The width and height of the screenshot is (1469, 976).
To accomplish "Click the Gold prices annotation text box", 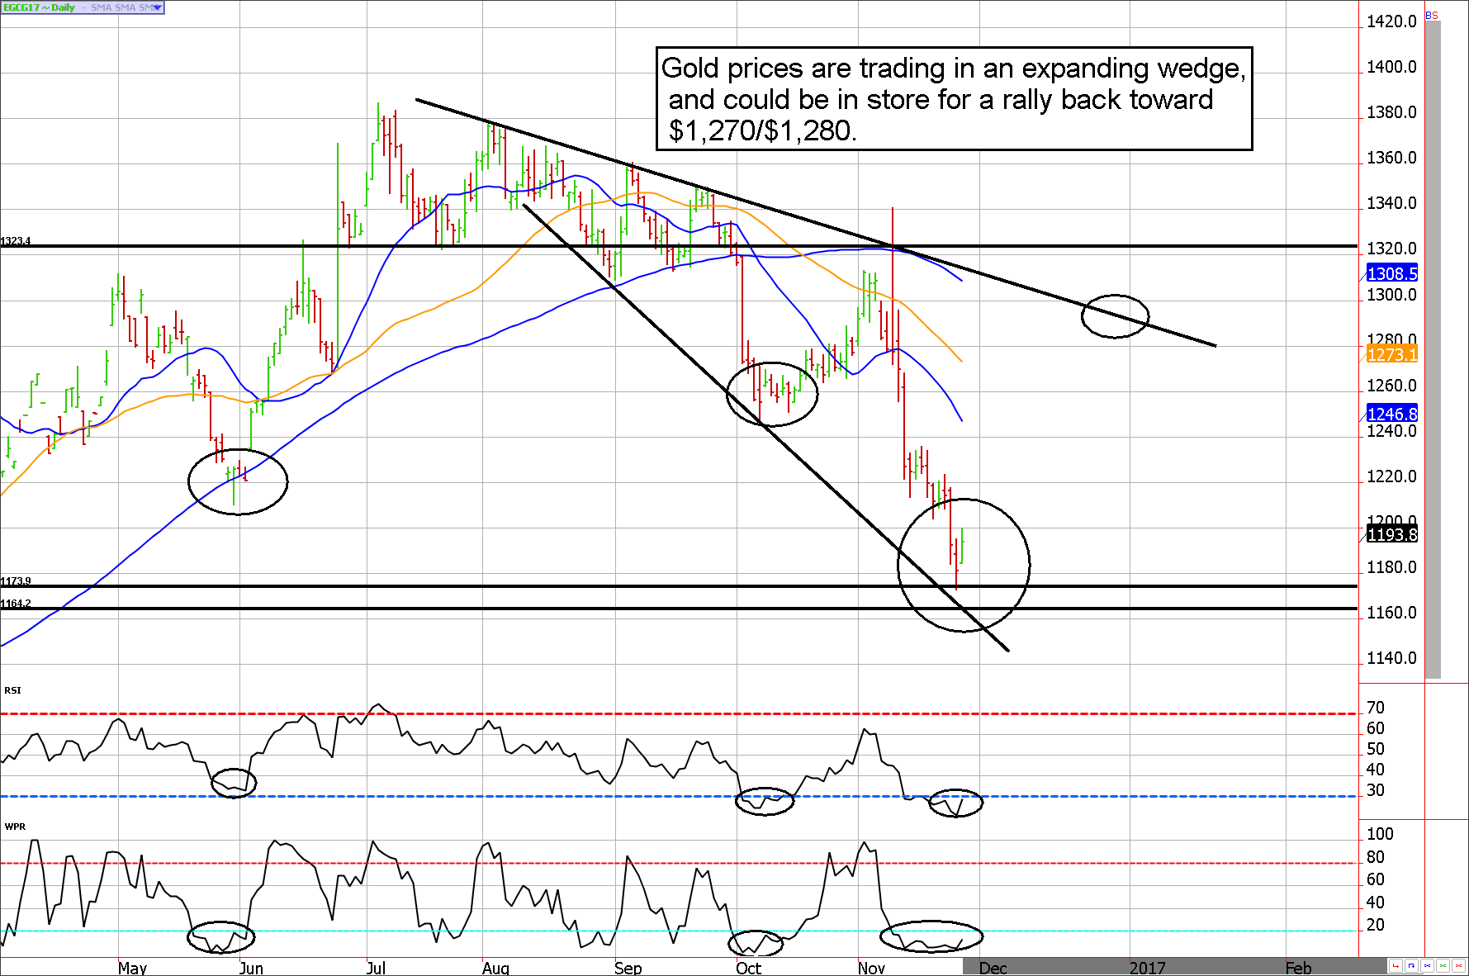I will click(x=954, y=99).
